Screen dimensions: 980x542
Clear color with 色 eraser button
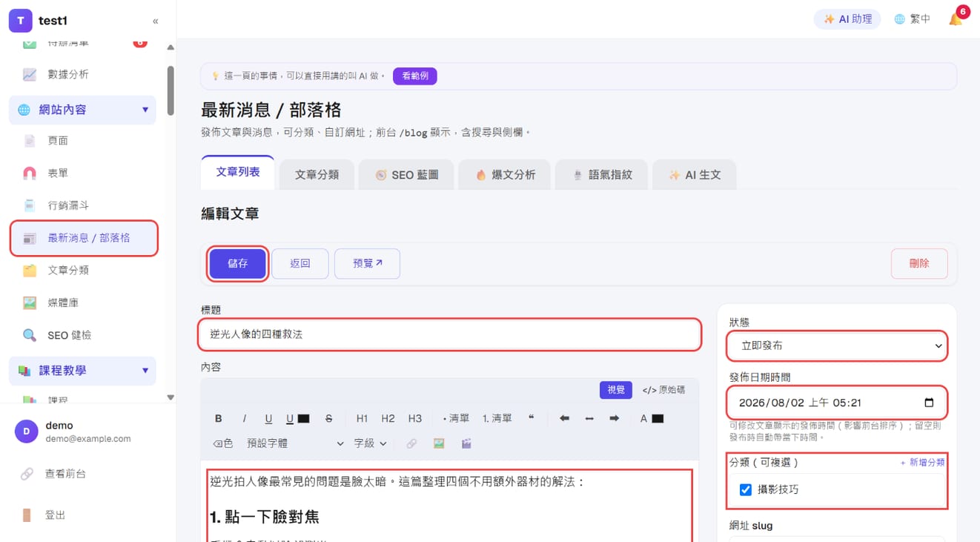tap(222, 443)
